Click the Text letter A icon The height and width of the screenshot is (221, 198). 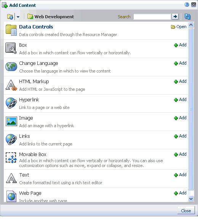pos(11,178)
